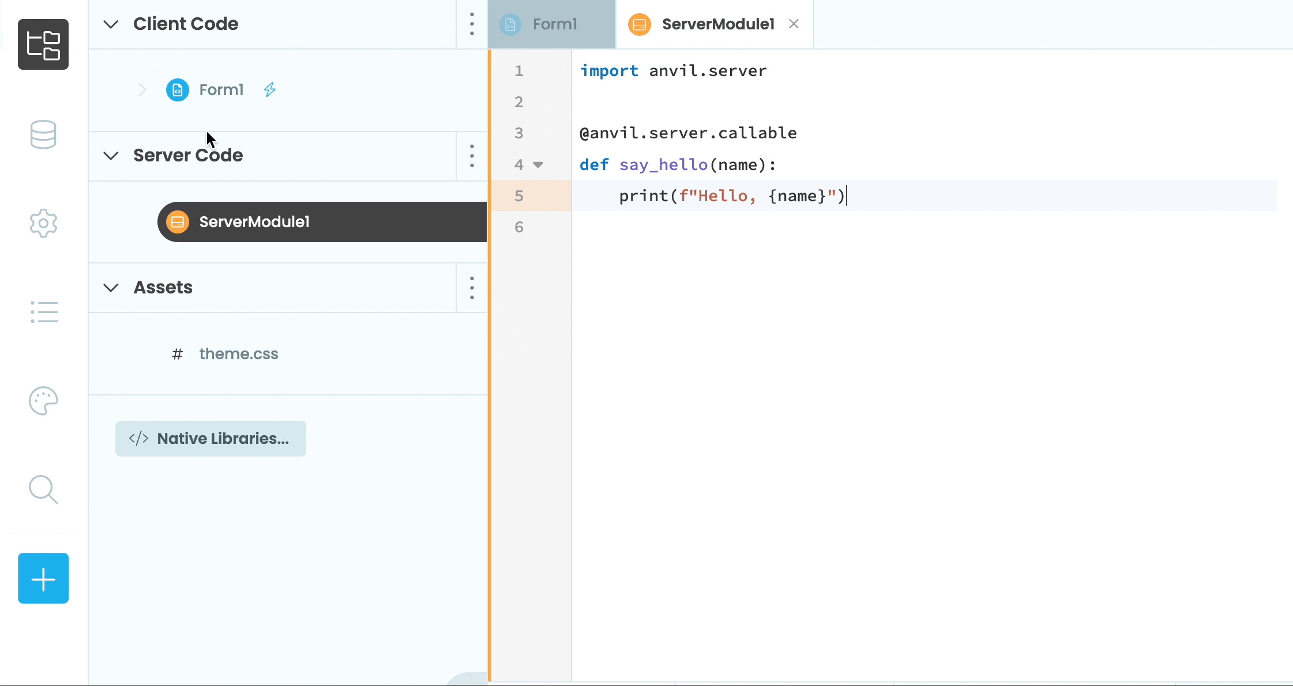The width and height of the screenshot is (1293, 686).
Task: Click the orange ServerModule1 icon in tree
Action: click(178, 222)
